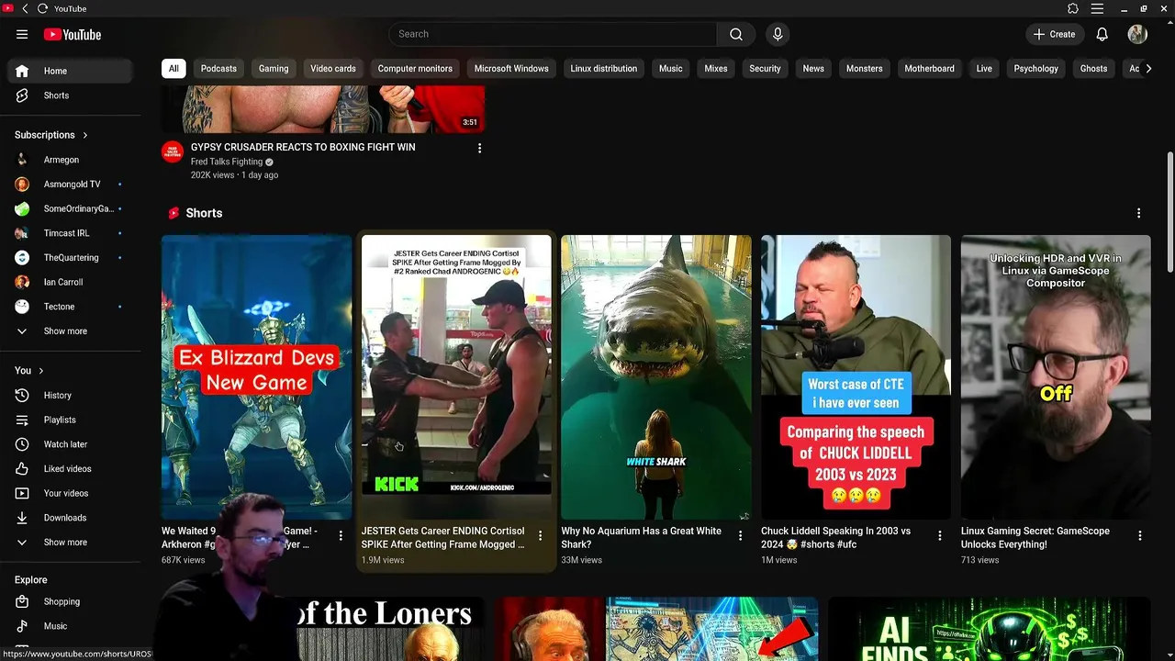Open the Asmongold TV subscription
The width and height of the screenshot is (1175, 661).
pos(71,185)
